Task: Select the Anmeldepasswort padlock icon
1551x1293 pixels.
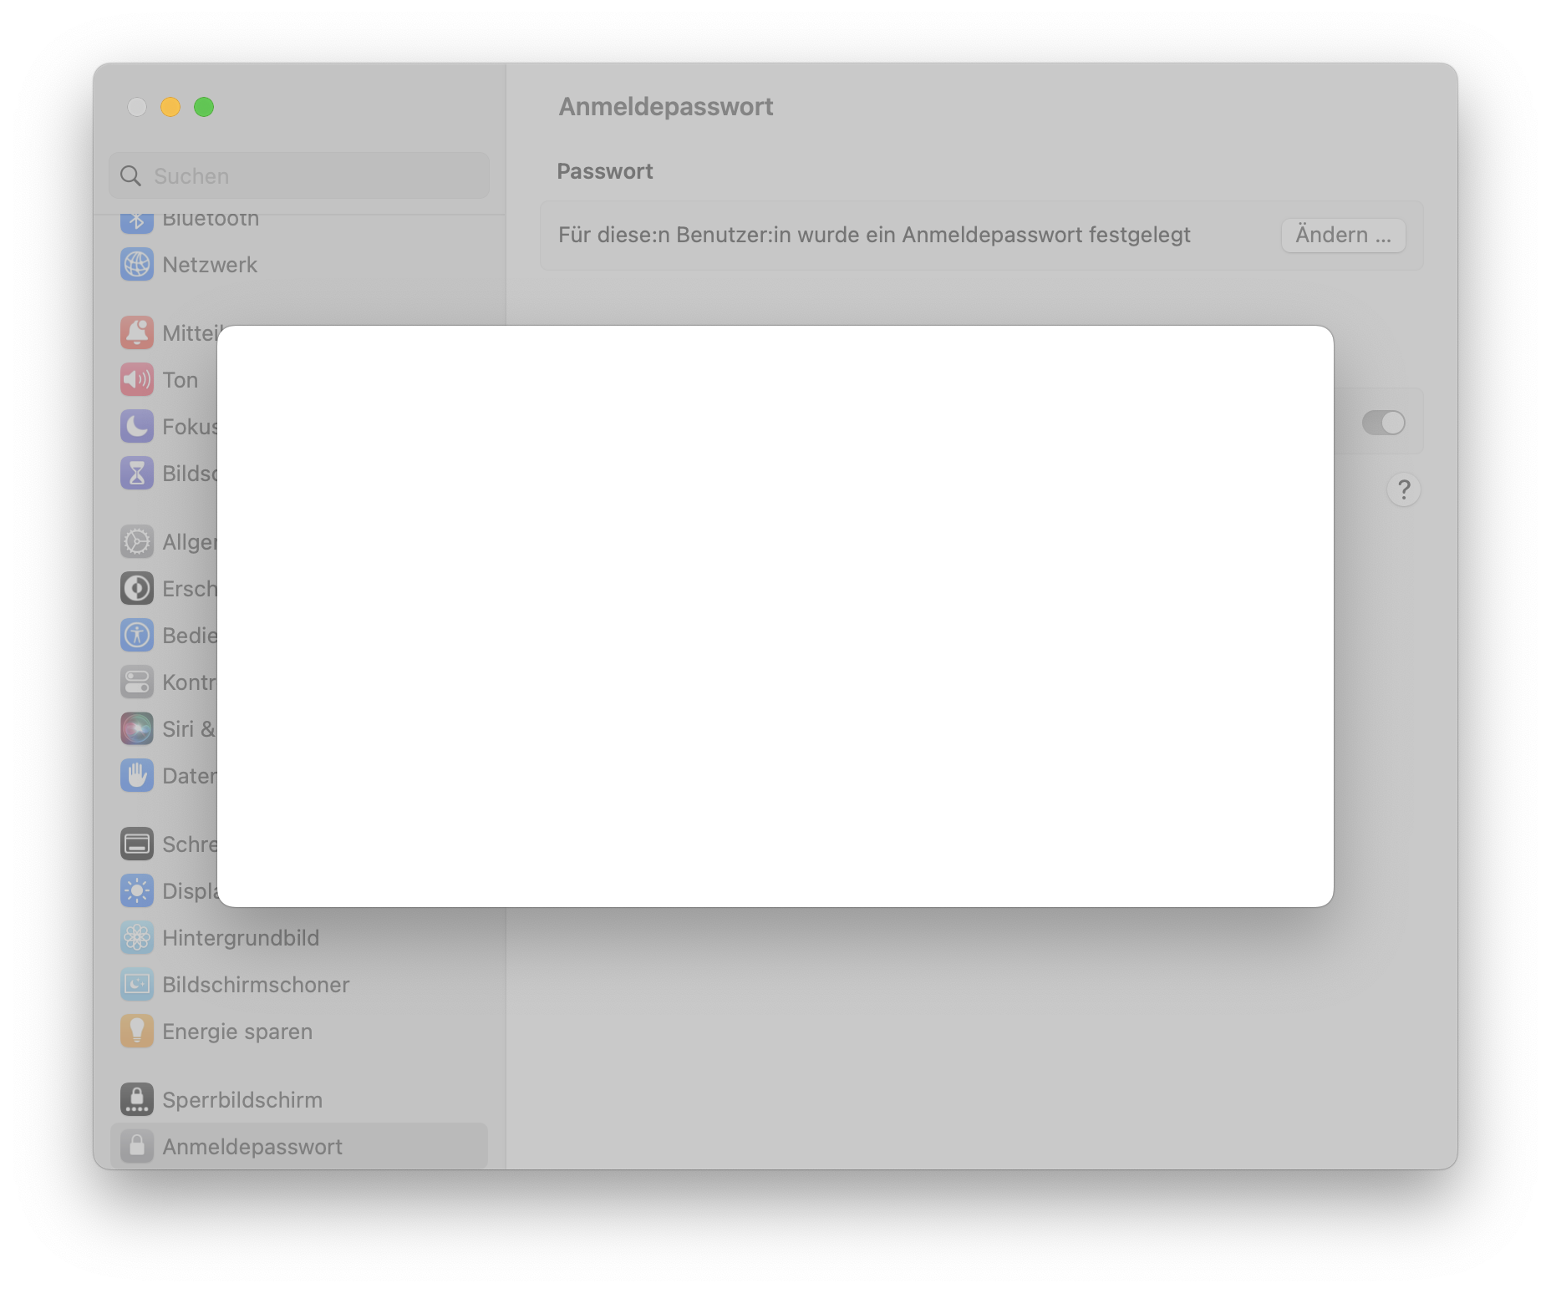Action: point(137,1147)
